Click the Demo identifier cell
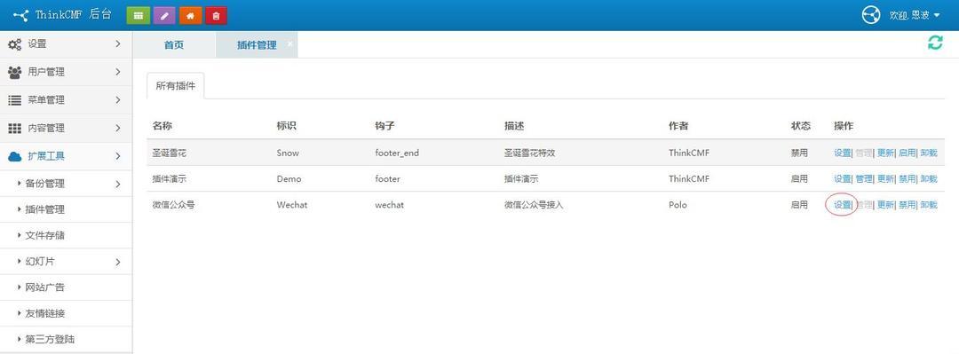Image resolution: width=959 pixels, height=354 pixels. tap(289, 179)
